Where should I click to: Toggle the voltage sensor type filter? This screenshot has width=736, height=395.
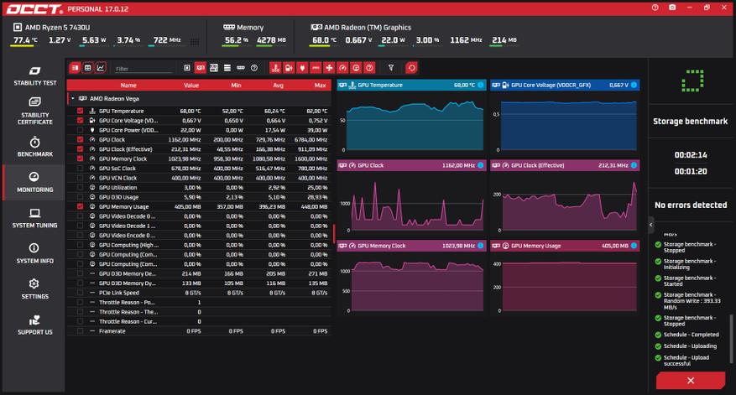[x=289, y=68]
